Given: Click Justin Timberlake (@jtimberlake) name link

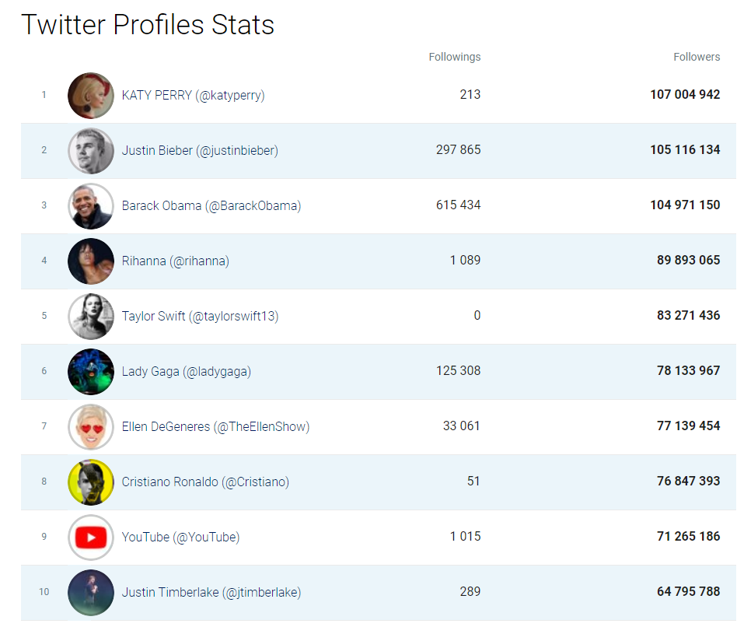Looking at the screenshot, I should click(211, 593).
